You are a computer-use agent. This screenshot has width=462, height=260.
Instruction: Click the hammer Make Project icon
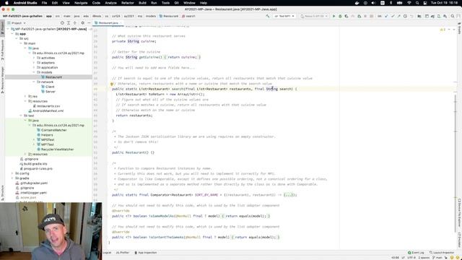(x=268, y=16)
